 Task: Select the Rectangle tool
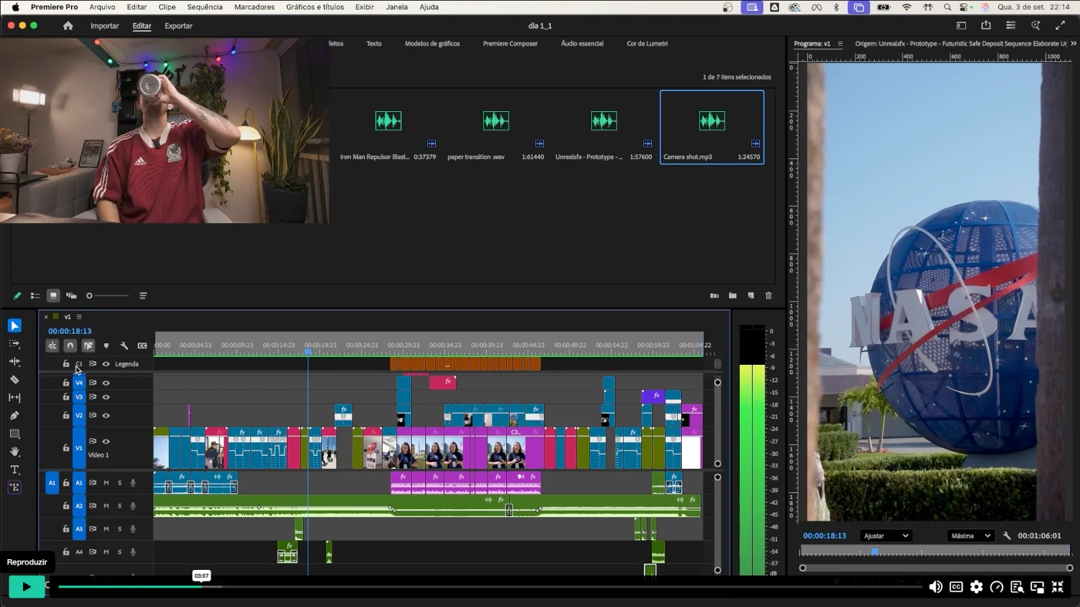(14, 434)
